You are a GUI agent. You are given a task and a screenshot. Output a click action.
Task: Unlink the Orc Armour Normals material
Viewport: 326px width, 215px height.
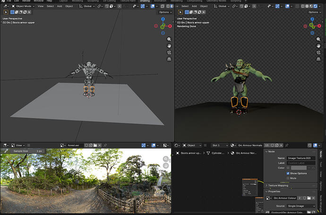[281, 145]
